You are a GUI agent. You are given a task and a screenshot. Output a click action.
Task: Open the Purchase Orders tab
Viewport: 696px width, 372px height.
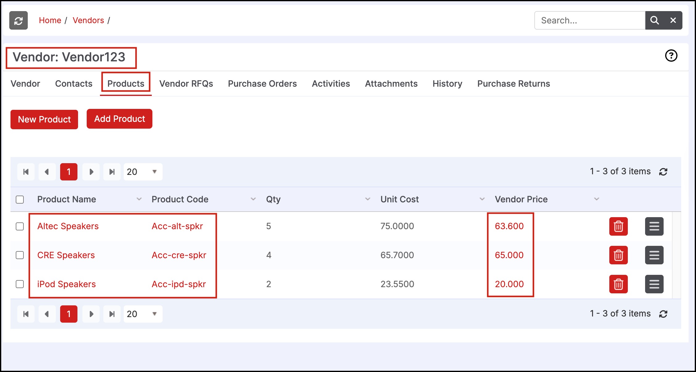tap(262, 84)
